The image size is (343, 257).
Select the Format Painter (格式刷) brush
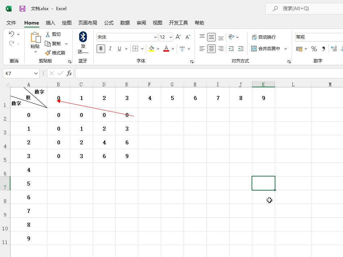pos(48,53)
